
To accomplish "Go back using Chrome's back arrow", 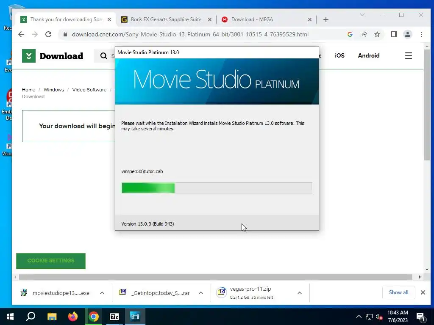I will [21, 34].
